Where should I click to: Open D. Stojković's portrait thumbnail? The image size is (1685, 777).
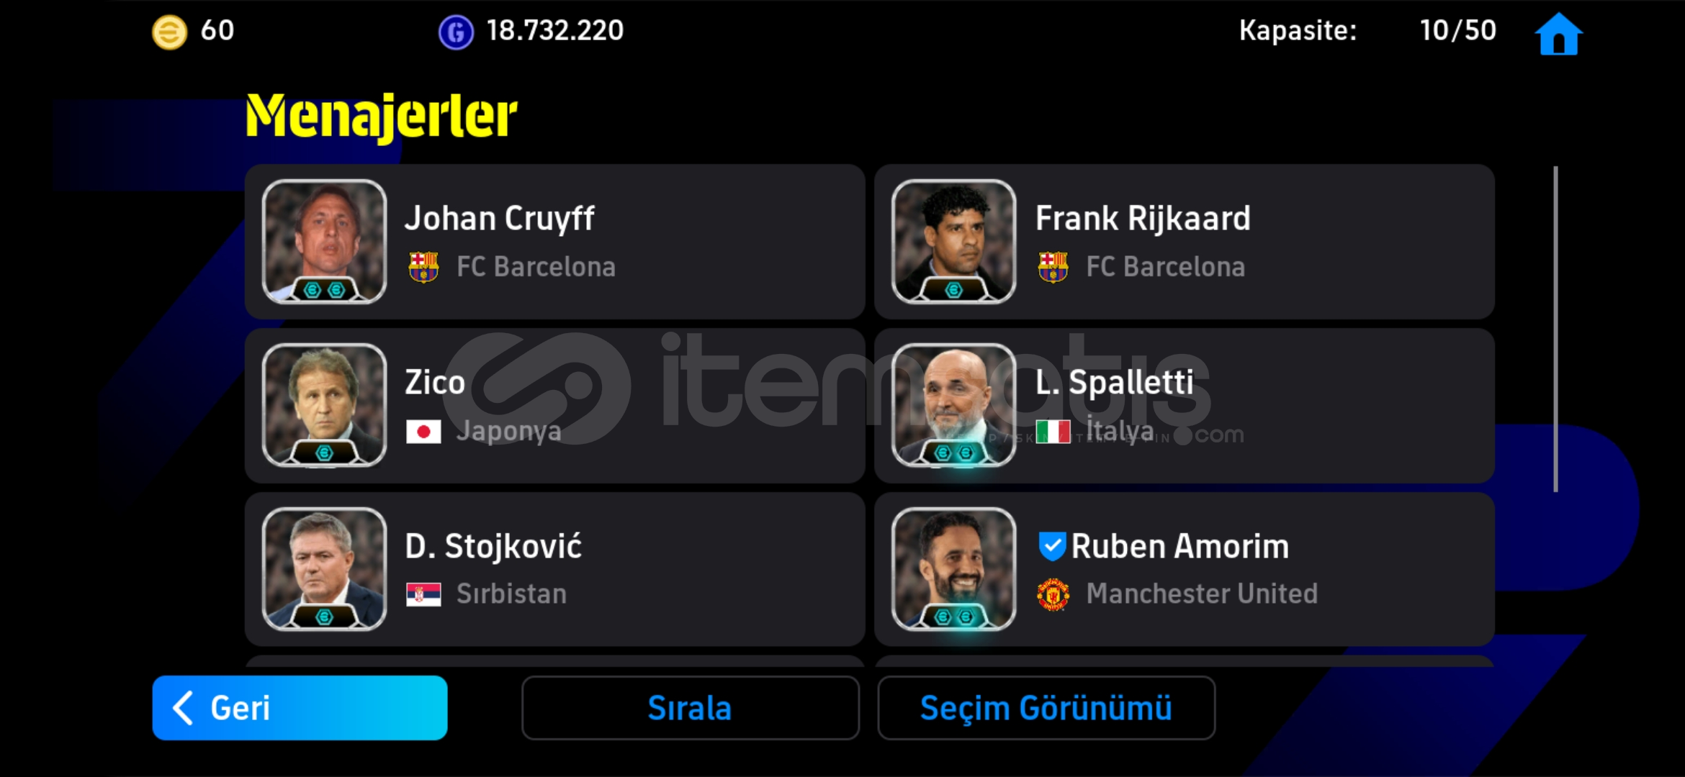click(x=324, y=569)
